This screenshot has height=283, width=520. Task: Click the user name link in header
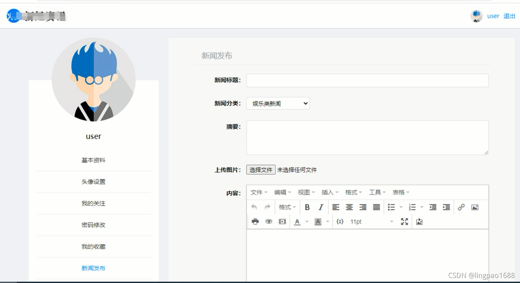493,16
